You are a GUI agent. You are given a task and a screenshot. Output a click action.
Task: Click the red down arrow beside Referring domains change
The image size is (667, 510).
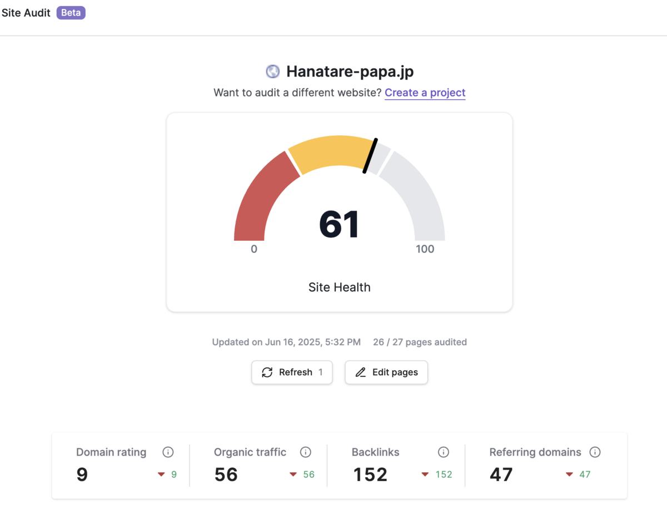(x=569, y=474)
